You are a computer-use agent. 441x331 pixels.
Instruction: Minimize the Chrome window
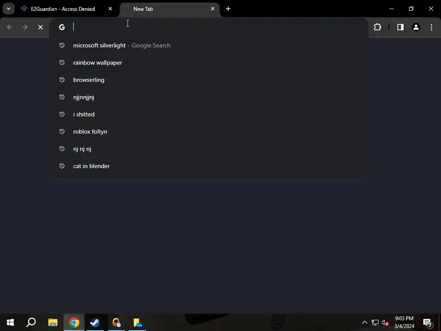(391, 9)
